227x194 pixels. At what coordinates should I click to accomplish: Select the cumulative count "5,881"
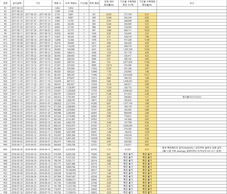click(71, 14)
